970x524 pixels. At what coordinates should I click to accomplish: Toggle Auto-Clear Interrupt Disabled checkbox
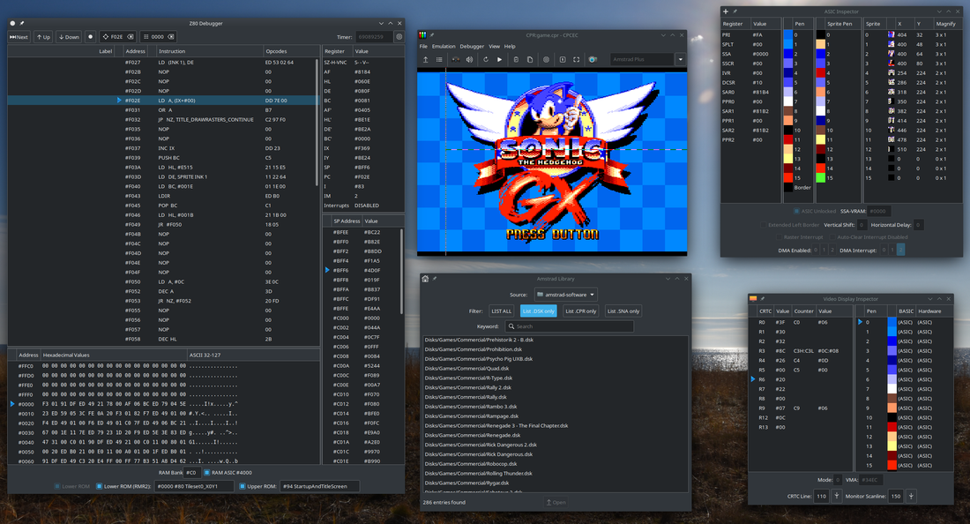(x=832, y=237)
